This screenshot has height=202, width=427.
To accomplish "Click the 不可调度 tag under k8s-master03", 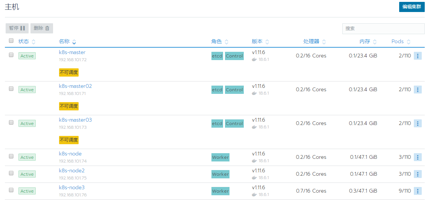I will coord(68,140).
